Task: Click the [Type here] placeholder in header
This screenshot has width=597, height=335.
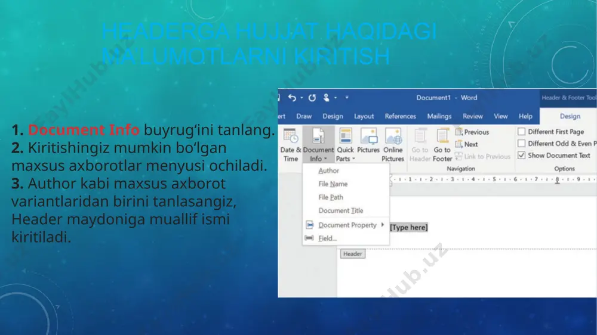Action: pos(408,227)
